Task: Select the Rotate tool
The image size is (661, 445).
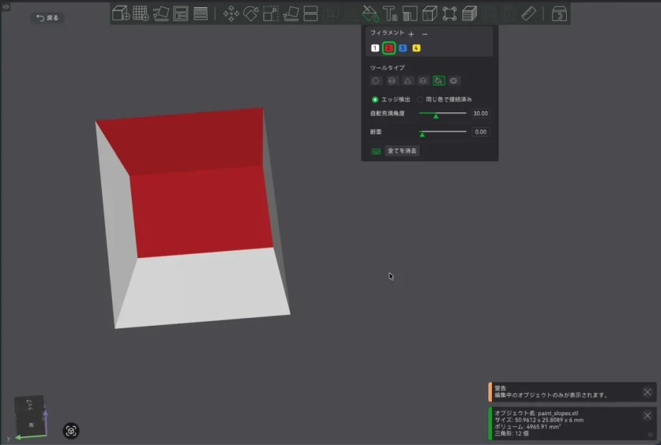Action: (251, 14)
